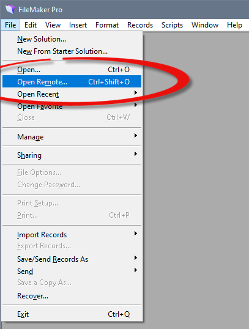
Task: Select New From Starter Solution
Action: pos(72,51)
